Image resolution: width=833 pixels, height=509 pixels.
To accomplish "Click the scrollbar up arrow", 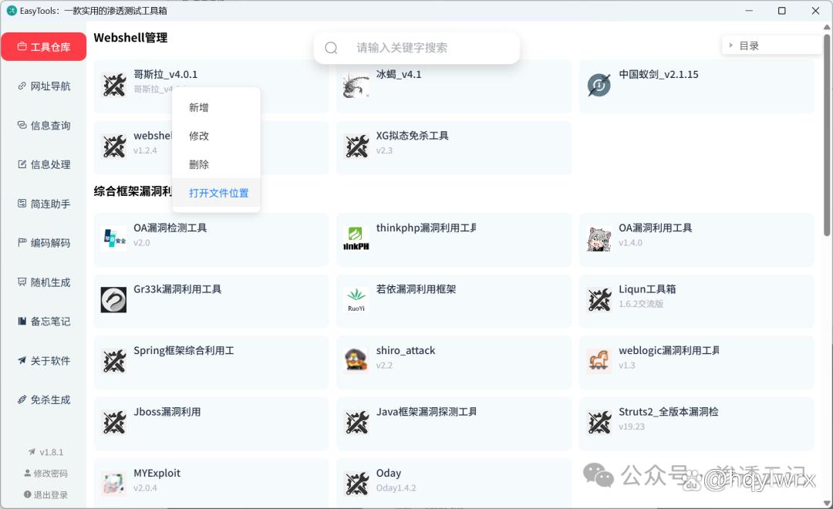I will [x=827, y=27].
